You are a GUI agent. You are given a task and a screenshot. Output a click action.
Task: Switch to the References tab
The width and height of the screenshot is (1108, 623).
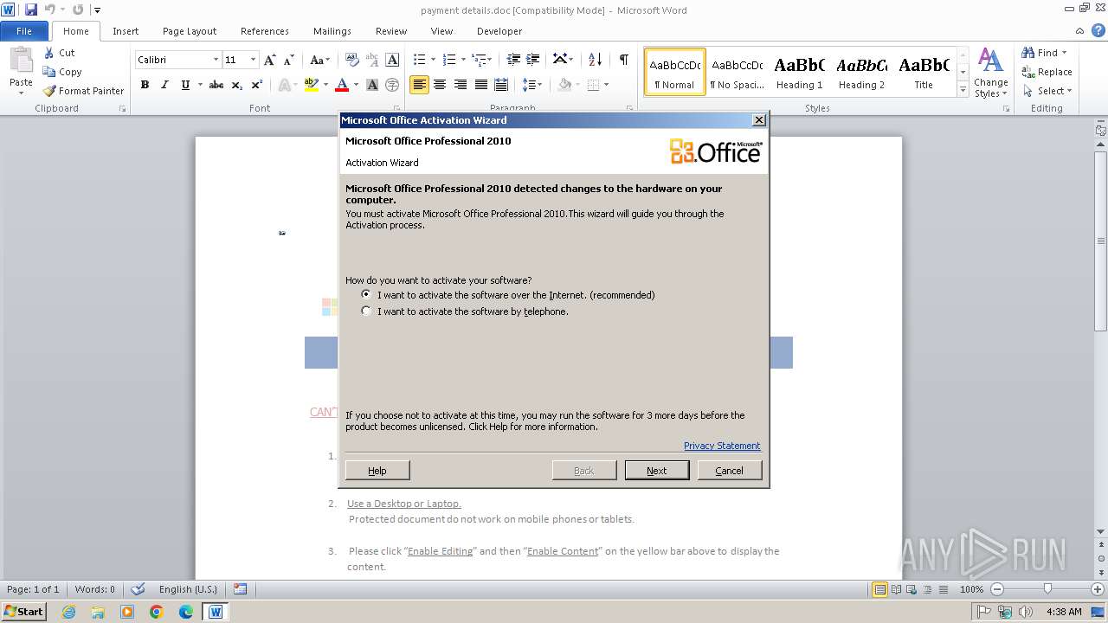(x=265, y=31)
